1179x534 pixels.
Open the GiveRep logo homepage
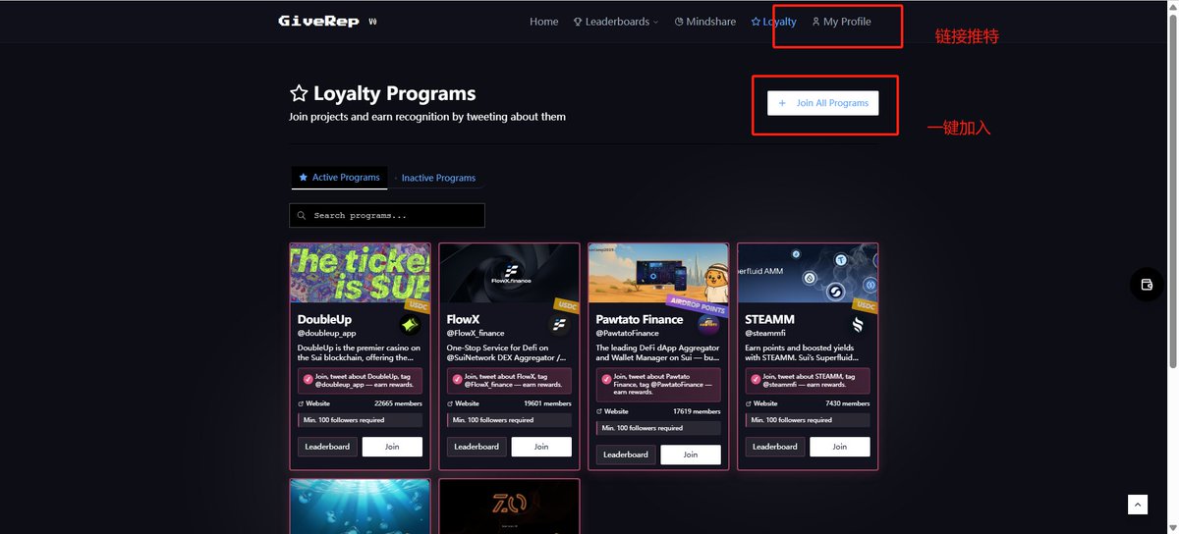[x=319, y=22]
